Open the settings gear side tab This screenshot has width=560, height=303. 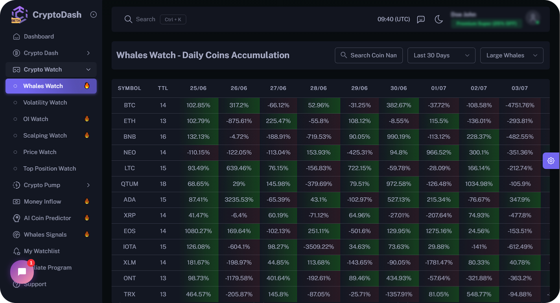click(551, 161)
